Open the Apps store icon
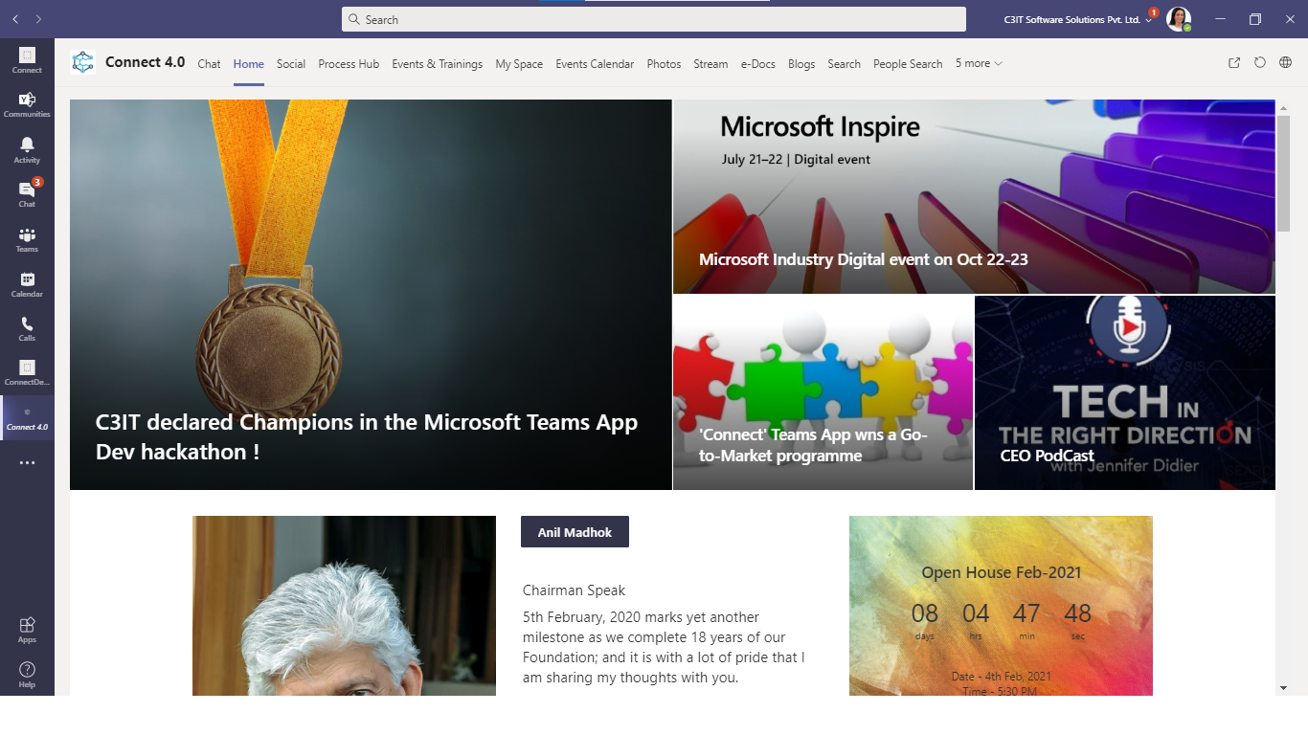 27,630
